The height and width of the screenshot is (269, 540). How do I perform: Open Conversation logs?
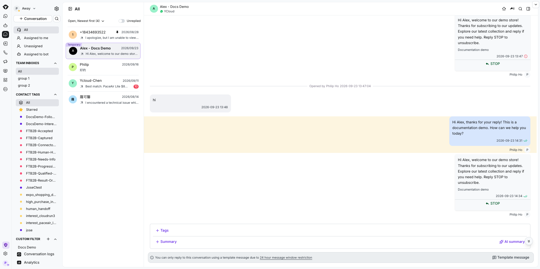(36, 254)
